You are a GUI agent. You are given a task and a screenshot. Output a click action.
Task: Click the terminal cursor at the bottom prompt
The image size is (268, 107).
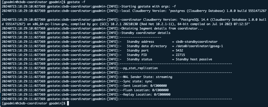[x=68, y=103]
